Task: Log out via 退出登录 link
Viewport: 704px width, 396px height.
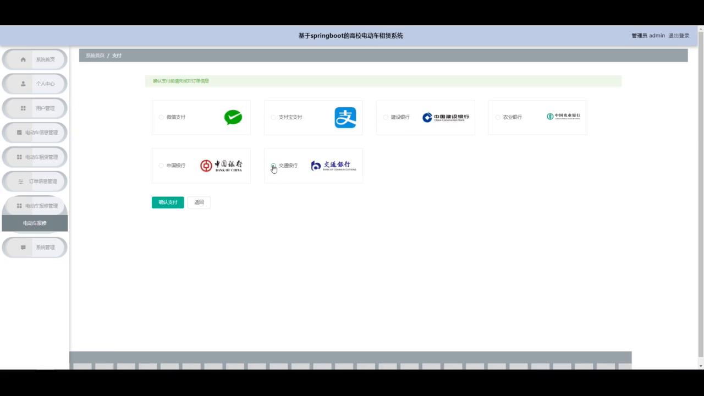Action: pyautogui.click(x=679, y=36)
